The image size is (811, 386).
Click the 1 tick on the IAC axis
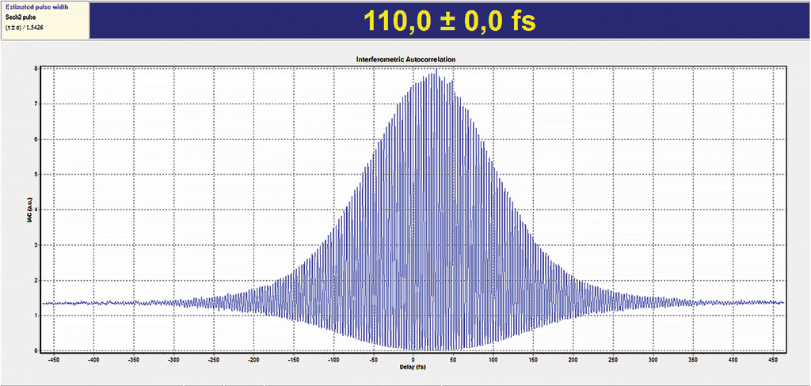[35, 316]
